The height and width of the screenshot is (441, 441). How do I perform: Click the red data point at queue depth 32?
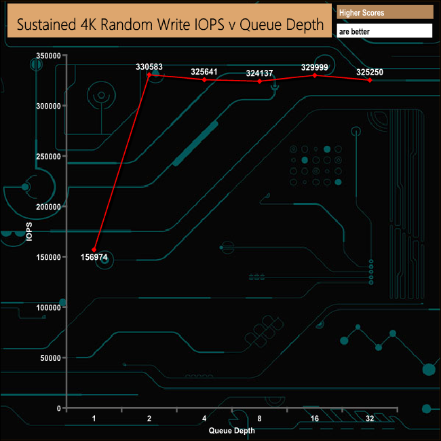click(370, 80)
